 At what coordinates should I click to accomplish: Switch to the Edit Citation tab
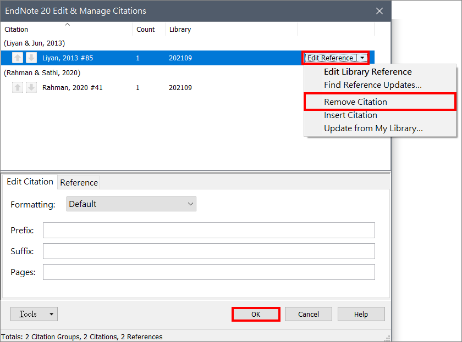(x=30, y=182)
